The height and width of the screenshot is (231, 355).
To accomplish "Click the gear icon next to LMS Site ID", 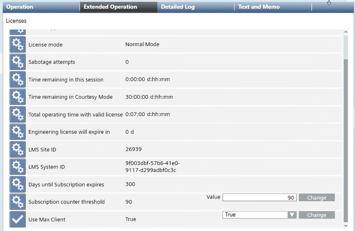I will [18, 149].
